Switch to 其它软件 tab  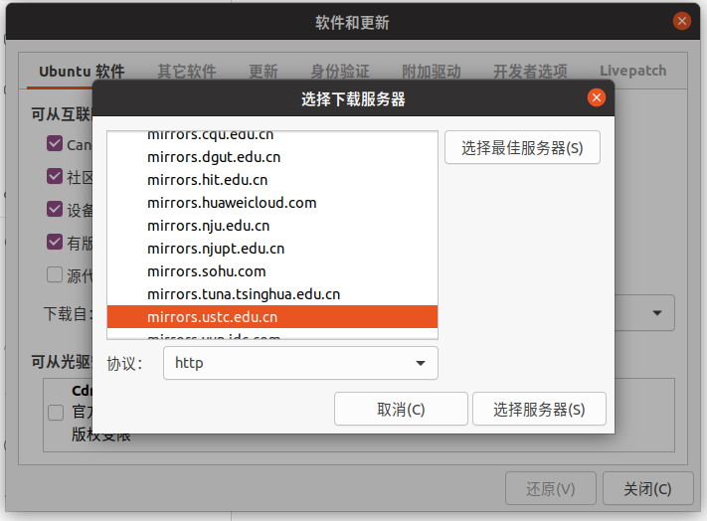186,72
